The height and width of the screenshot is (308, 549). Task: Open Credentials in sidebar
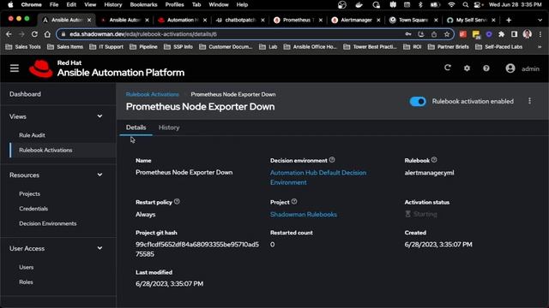pos(33,209)
